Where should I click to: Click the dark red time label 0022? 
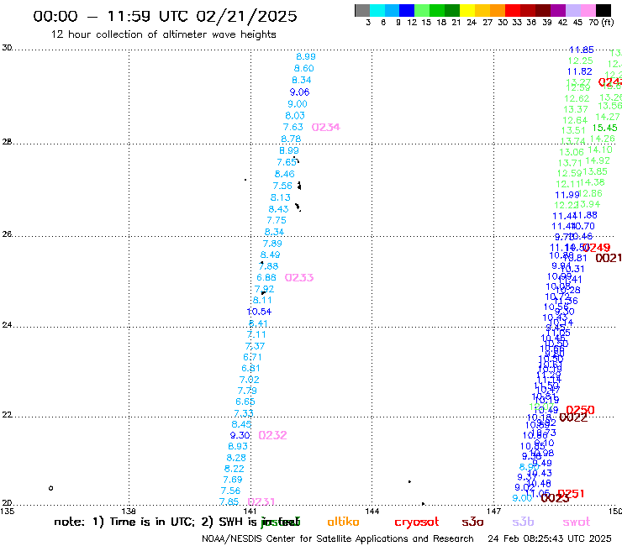[573, 417]
